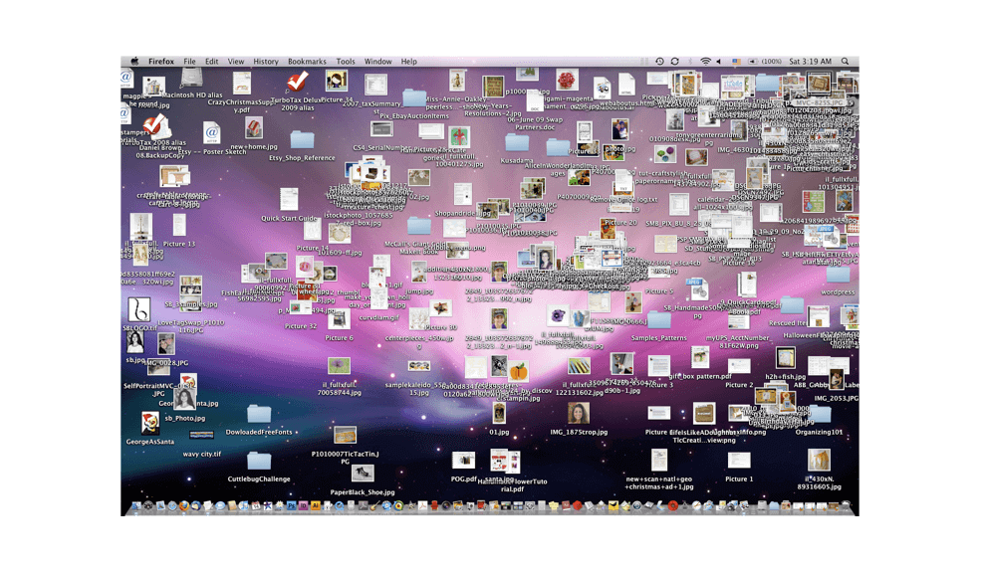Select the pumpkin image thumbnail
Screen dimensions: 981x572
[x=518, y=371]
